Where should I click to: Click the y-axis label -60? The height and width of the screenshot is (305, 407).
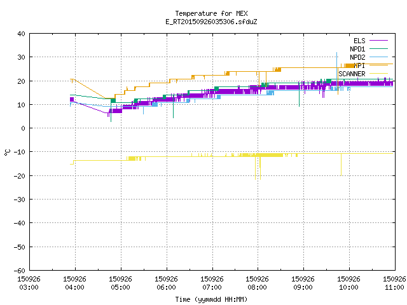tap(20, 271)
